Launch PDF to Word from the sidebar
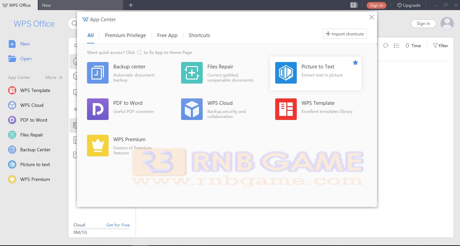Image resolution: width=460 pixels, height=246 pixels. 28,120
